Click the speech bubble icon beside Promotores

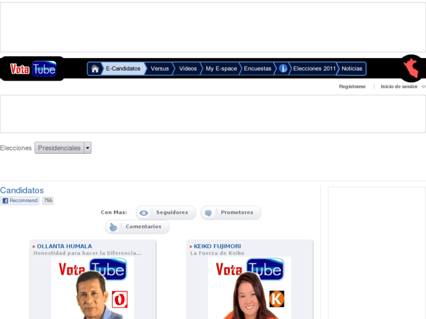[x=209, y=213]
